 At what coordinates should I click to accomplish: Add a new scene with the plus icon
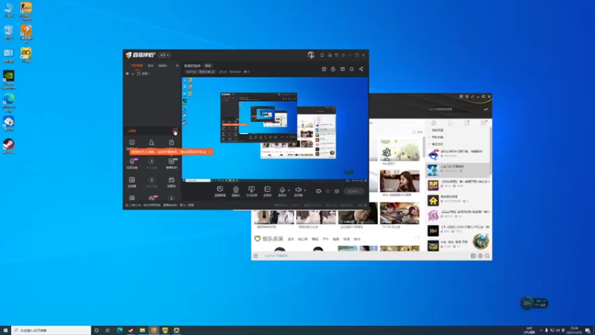coord(177,66)
